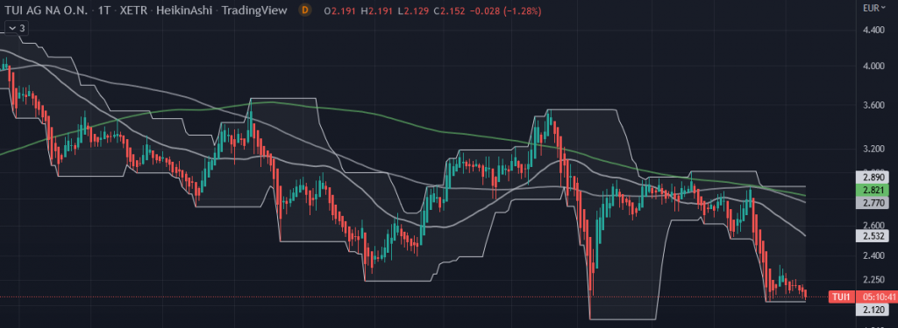
Task: Click the 4.400 price scale mark
Action: (873, 30)
